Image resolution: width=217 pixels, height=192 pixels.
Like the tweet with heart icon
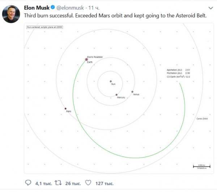(x=88, y=183)
